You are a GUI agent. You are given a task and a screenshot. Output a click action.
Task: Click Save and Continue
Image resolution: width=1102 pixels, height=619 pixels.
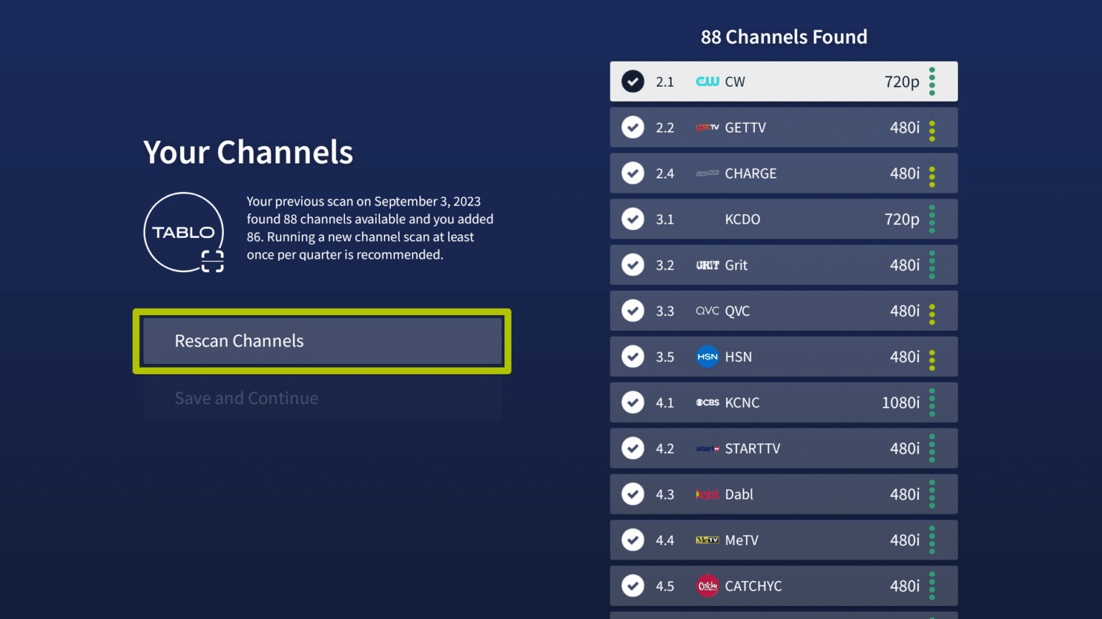coord(247,398)
